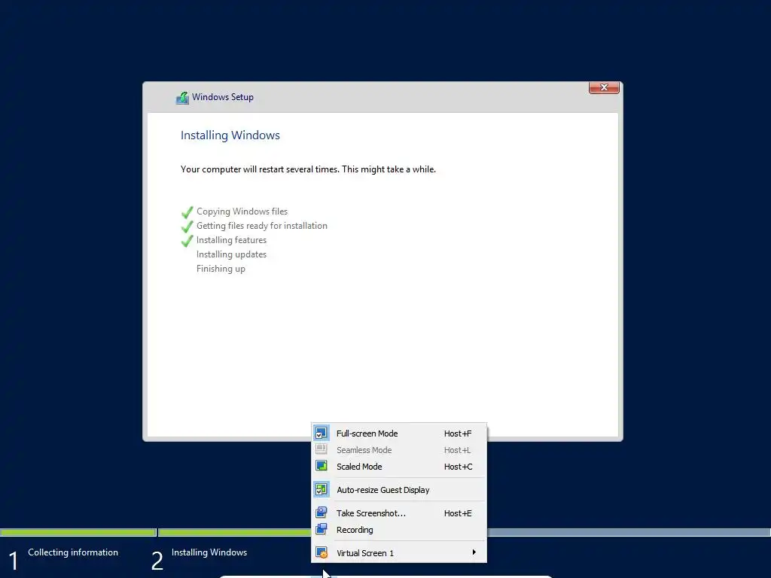Click the Windows Setup title text
This screenshot has width=771, height=578.
pyautogui.click(x=223, y=97)
